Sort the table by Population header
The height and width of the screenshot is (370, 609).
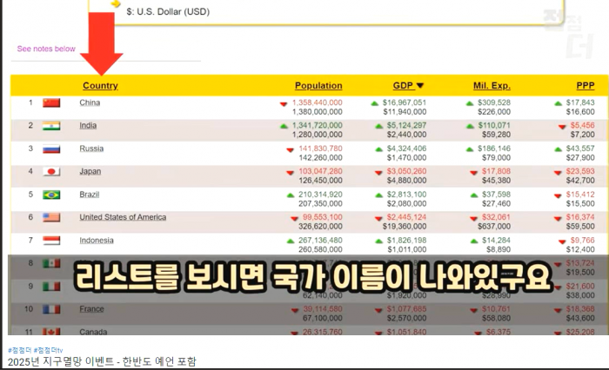pyautogui.click(x=318, y=86)
